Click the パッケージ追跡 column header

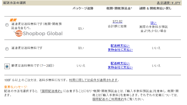83,8
